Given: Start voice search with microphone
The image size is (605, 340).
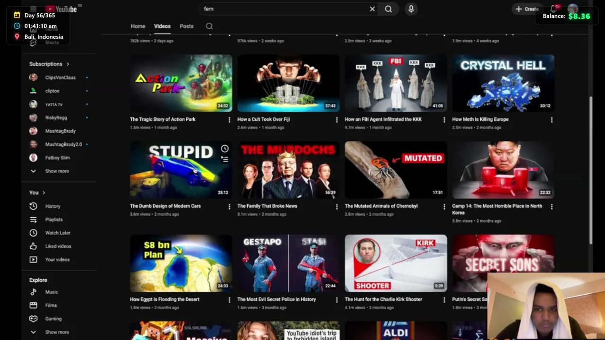Looking at the screenshot, I should [x=411, y=9].
